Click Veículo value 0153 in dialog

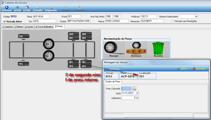pyautogui.click(x=109, y=76)
